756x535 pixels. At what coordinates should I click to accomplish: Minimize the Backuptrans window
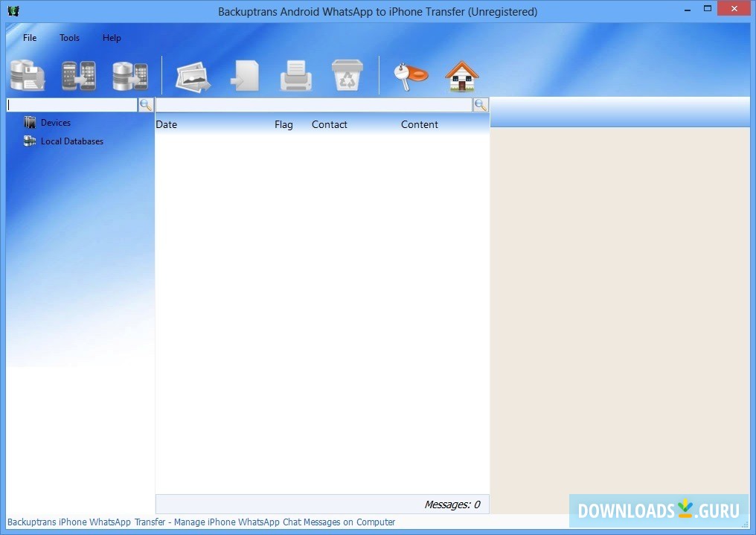688,10
